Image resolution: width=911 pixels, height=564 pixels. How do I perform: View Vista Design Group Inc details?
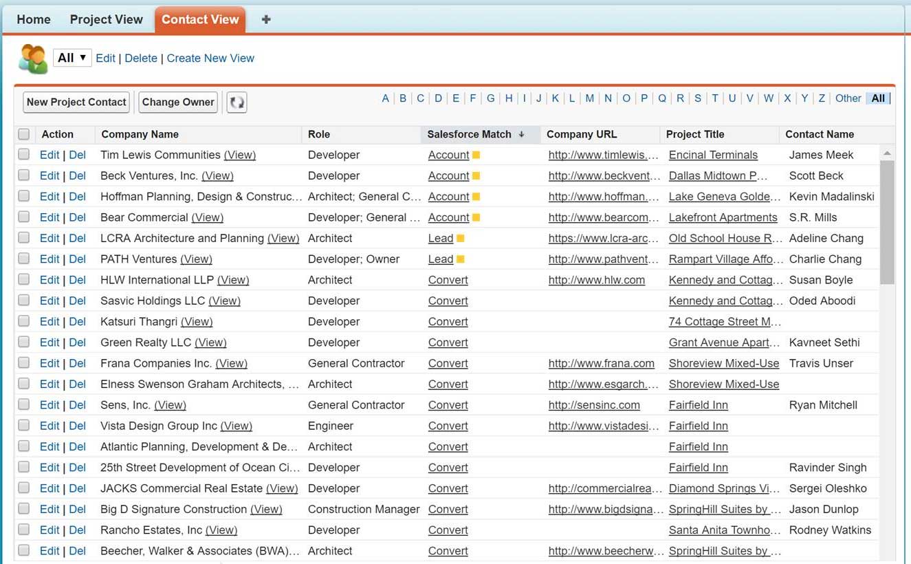[236, 426]
